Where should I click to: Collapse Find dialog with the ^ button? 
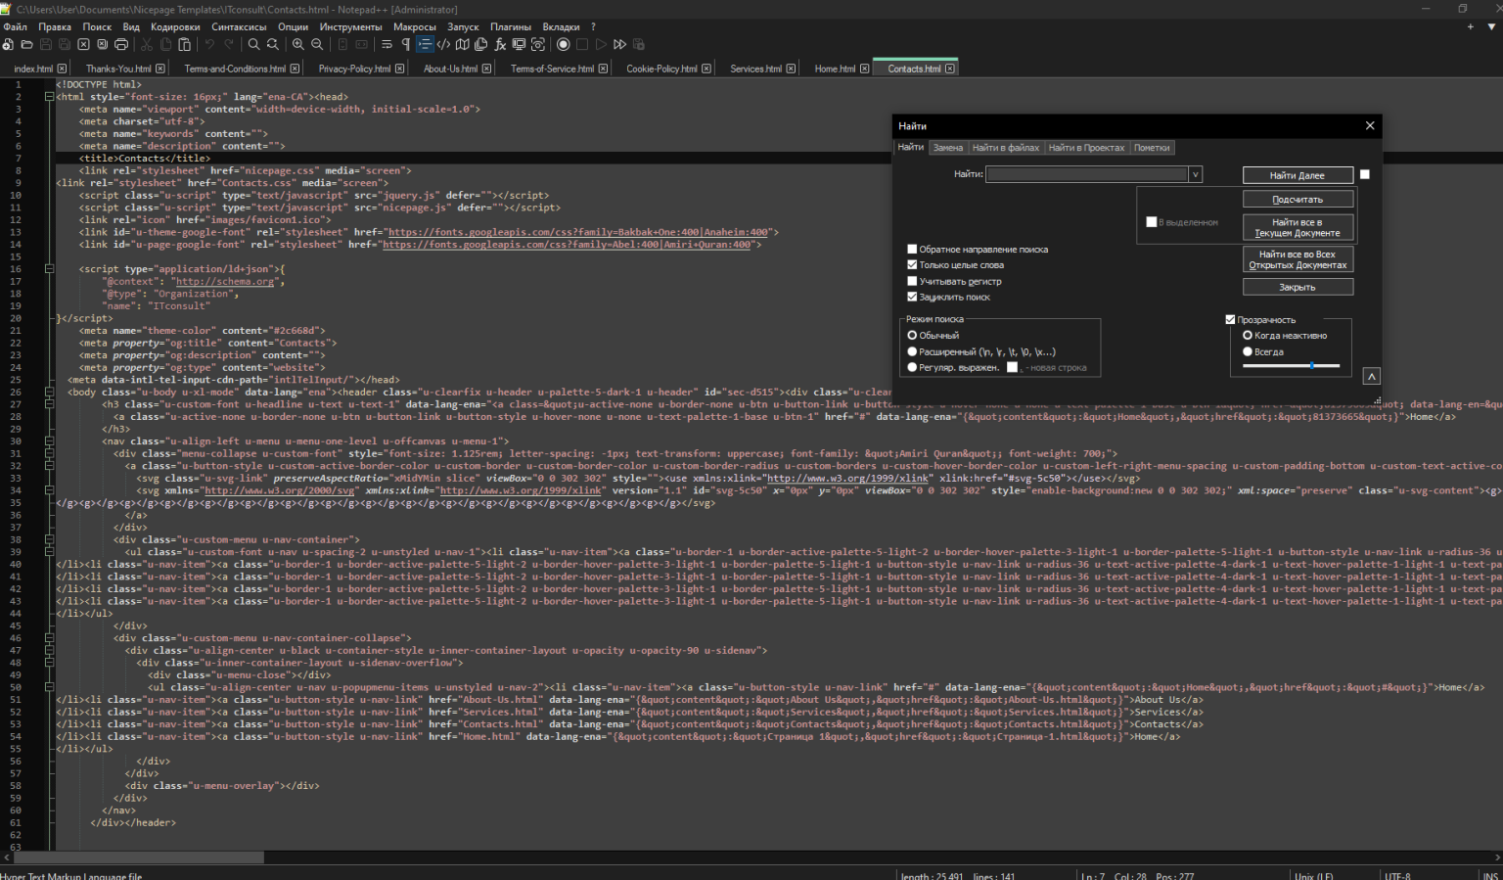point(1372,376)
